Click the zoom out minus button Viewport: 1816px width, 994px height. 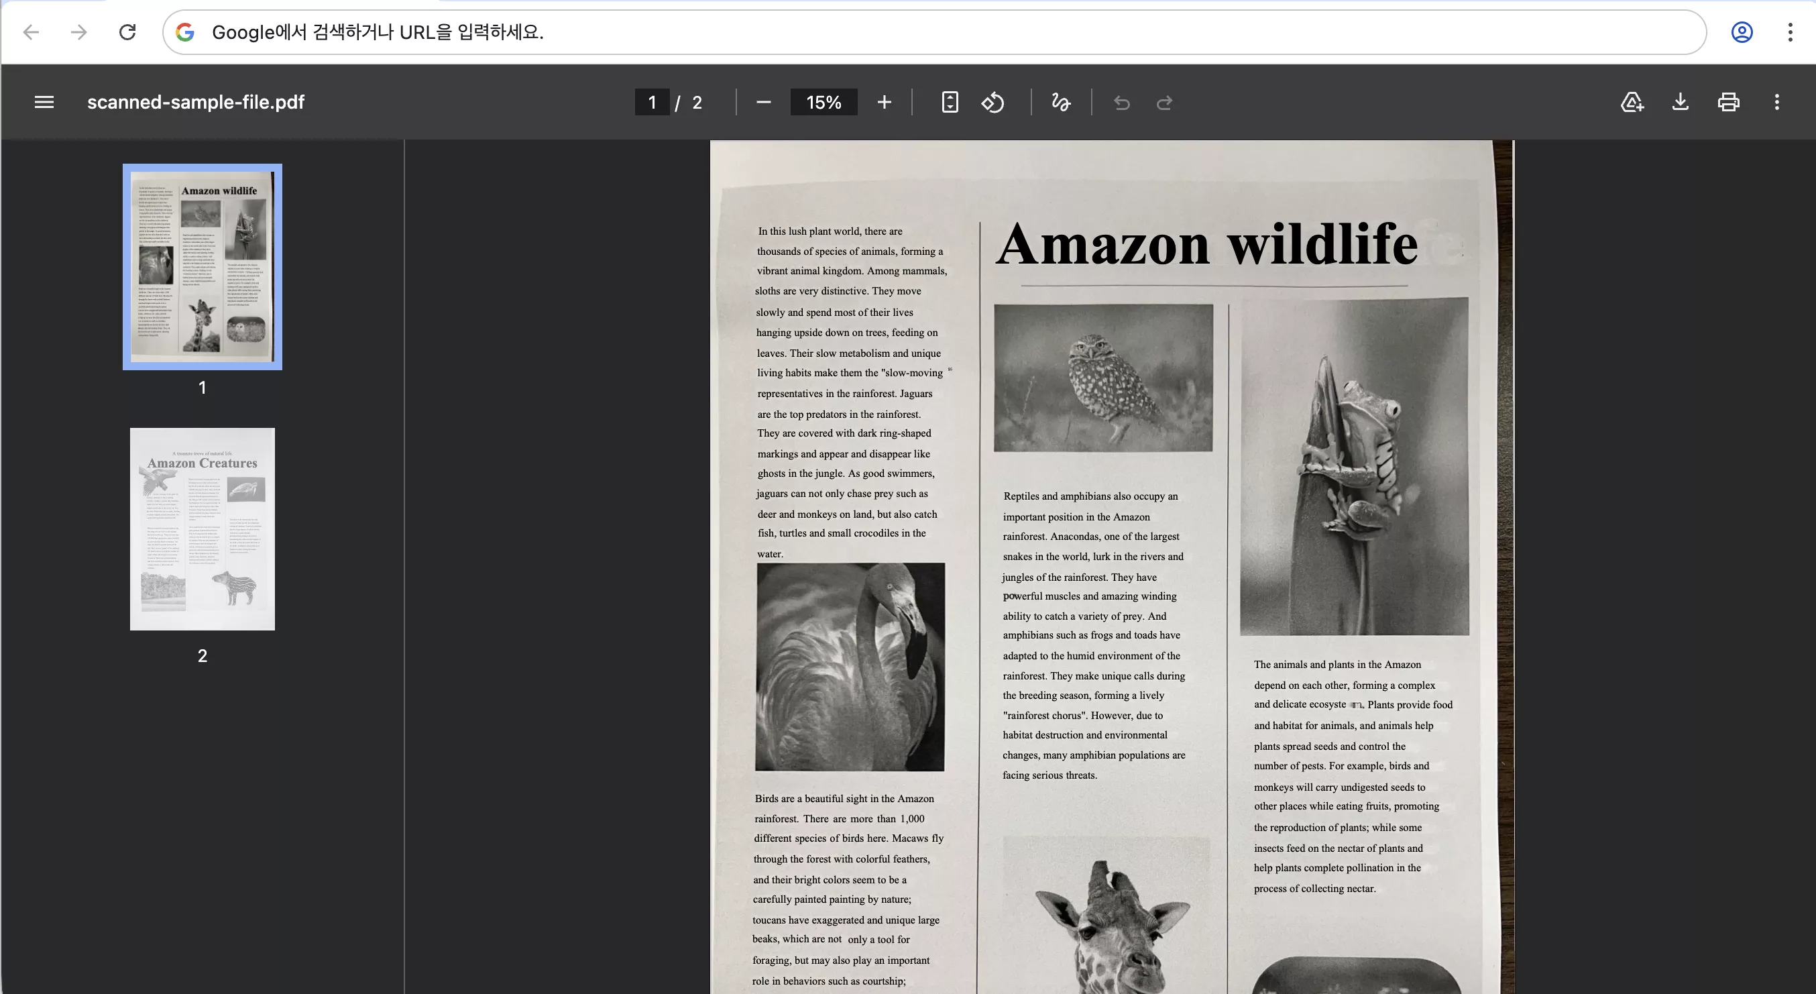[x=763, y=102]
